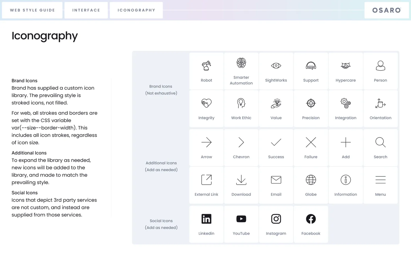Screen dimensions: 411x256
Task: Open the Web Style Guide tab
Action: click(x=32, y=10)
